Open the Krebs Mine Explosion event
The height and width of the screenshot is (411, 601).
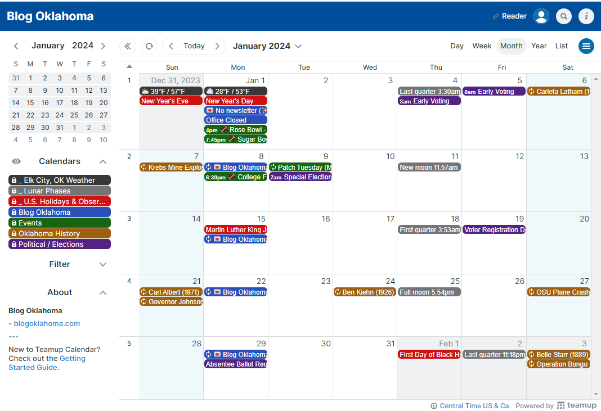[x=171, y=168]
